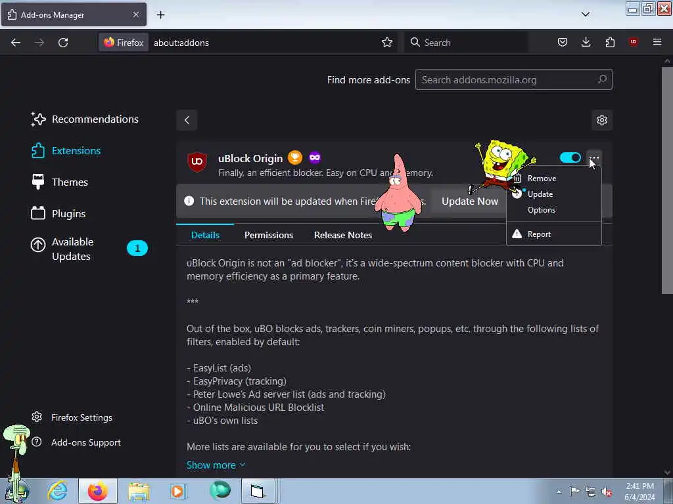Image resolution: width=673 pixels, height=504 pixels.
Task: Show hidden tray icons with arrow
Action: pos(559,492)
